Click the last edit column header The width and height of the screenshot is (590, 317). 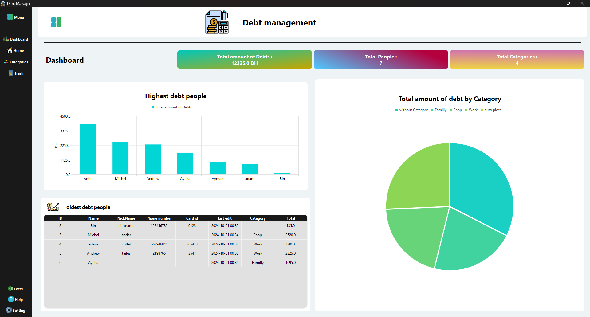point(225,218)
